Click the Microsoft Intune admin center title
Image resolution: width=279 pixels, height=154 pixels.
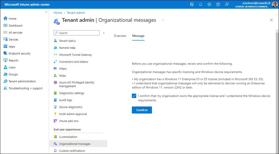tap(27, 4)
